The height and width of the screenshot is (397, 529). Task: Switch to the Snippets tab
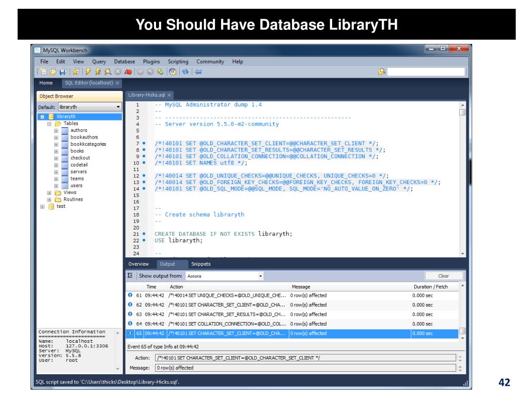(201, 264)
